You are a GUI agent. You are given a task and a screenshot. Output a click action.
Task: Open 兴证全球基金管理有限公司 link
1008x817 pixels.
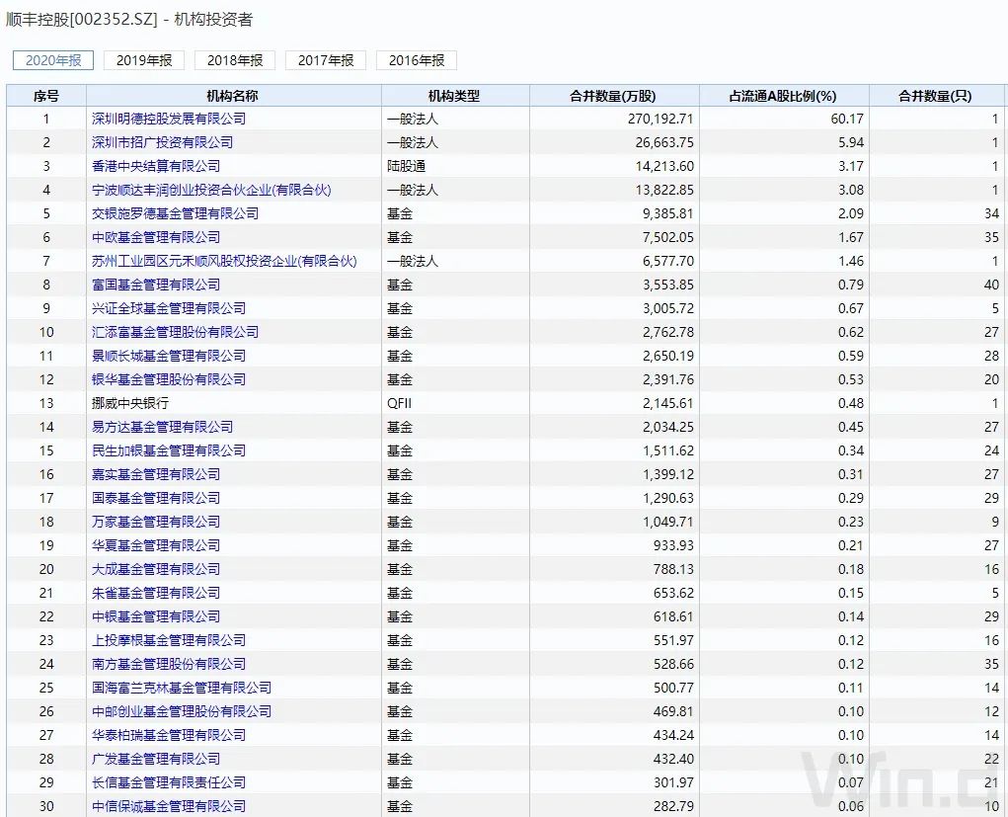pos(169,308)
